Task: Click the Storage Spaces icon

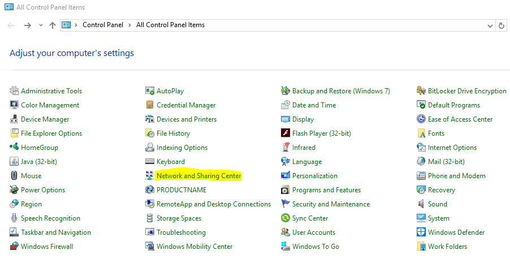Action: [x=150, y=218]
